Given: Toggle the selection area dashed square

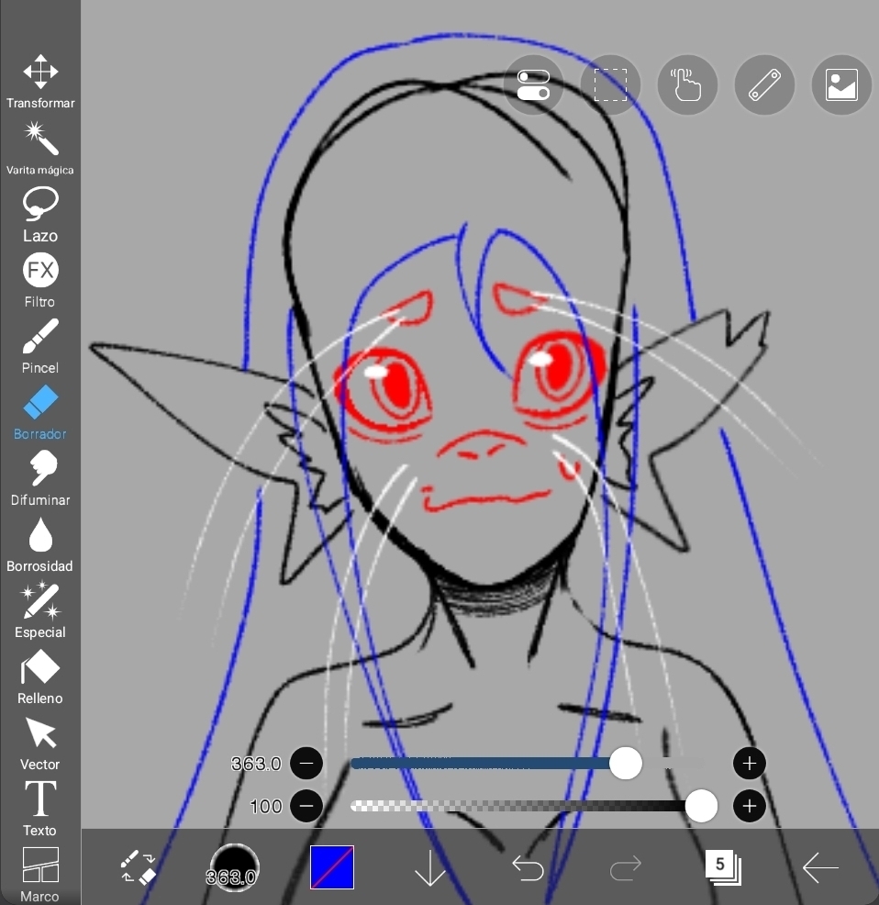Looking at the screenshot, I should (x=610, y=85).
